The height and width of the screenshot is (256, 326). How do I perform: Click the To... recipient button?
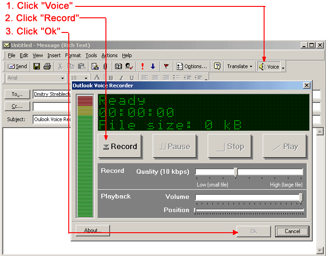pyautogui.click(x=17, y=94)
